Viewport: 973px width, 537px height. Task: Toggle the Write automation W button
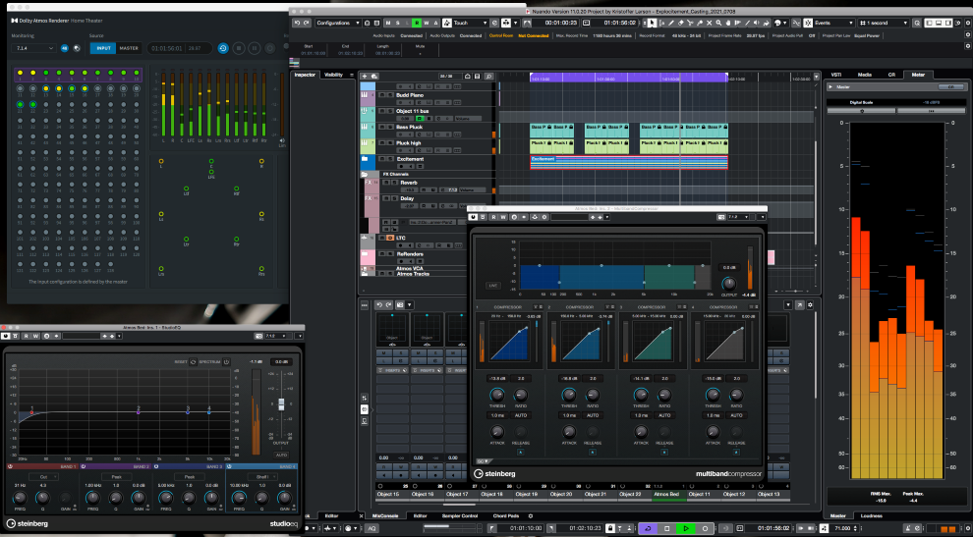pyautogui.click(x=427, y=23)
